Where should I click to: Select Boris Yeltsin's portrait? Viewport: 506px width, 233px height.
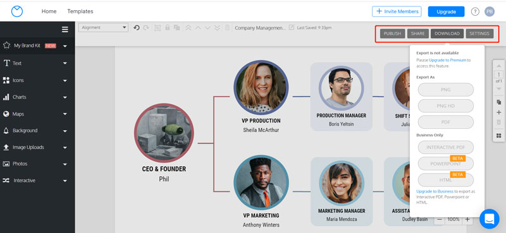tap(342, 88)
